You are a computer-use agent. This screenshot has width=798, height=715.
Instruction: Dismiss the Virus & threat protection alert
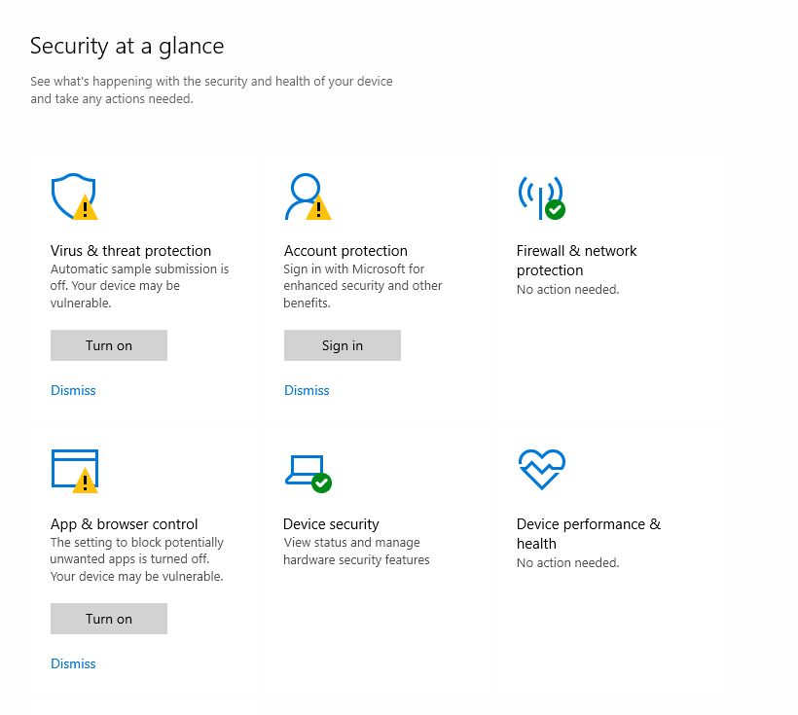73,390
